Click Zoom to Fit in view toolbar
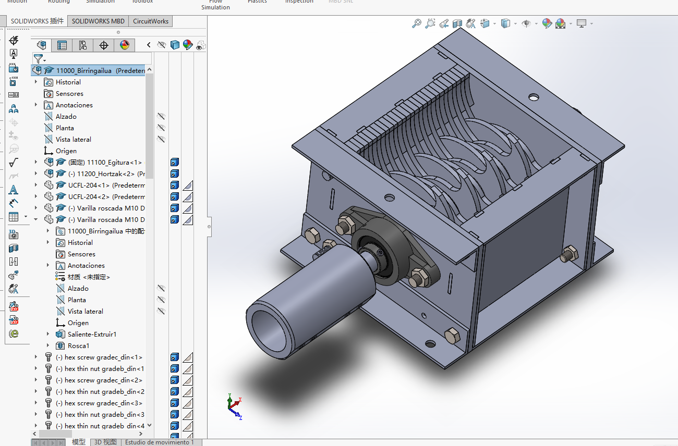 (416, 23)
